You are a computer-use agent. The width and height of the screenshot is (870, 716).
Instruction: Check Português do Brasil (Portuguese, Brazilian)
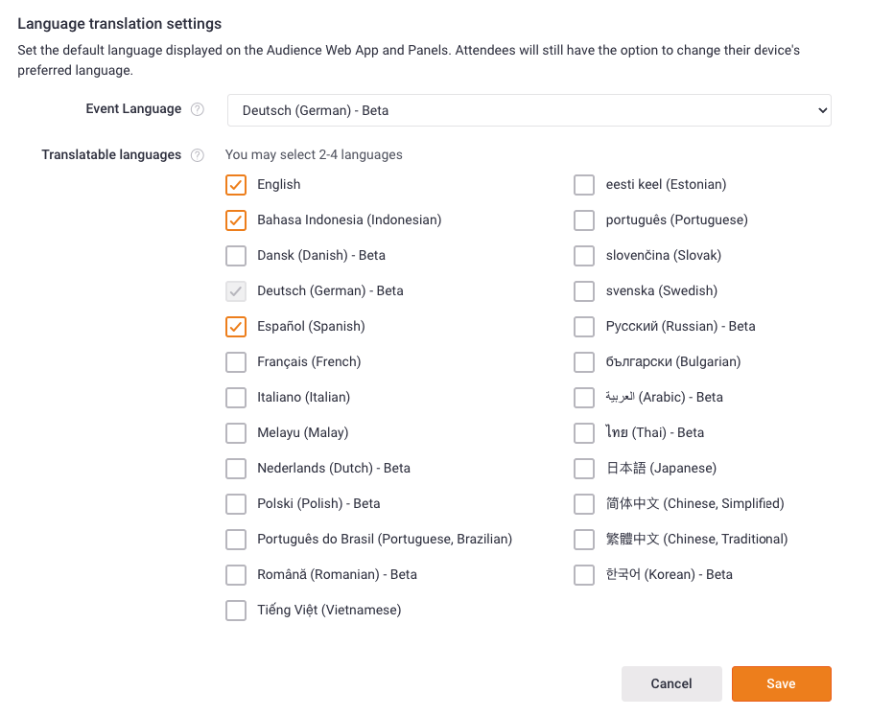pyautogui.click(x=236, y=539)
